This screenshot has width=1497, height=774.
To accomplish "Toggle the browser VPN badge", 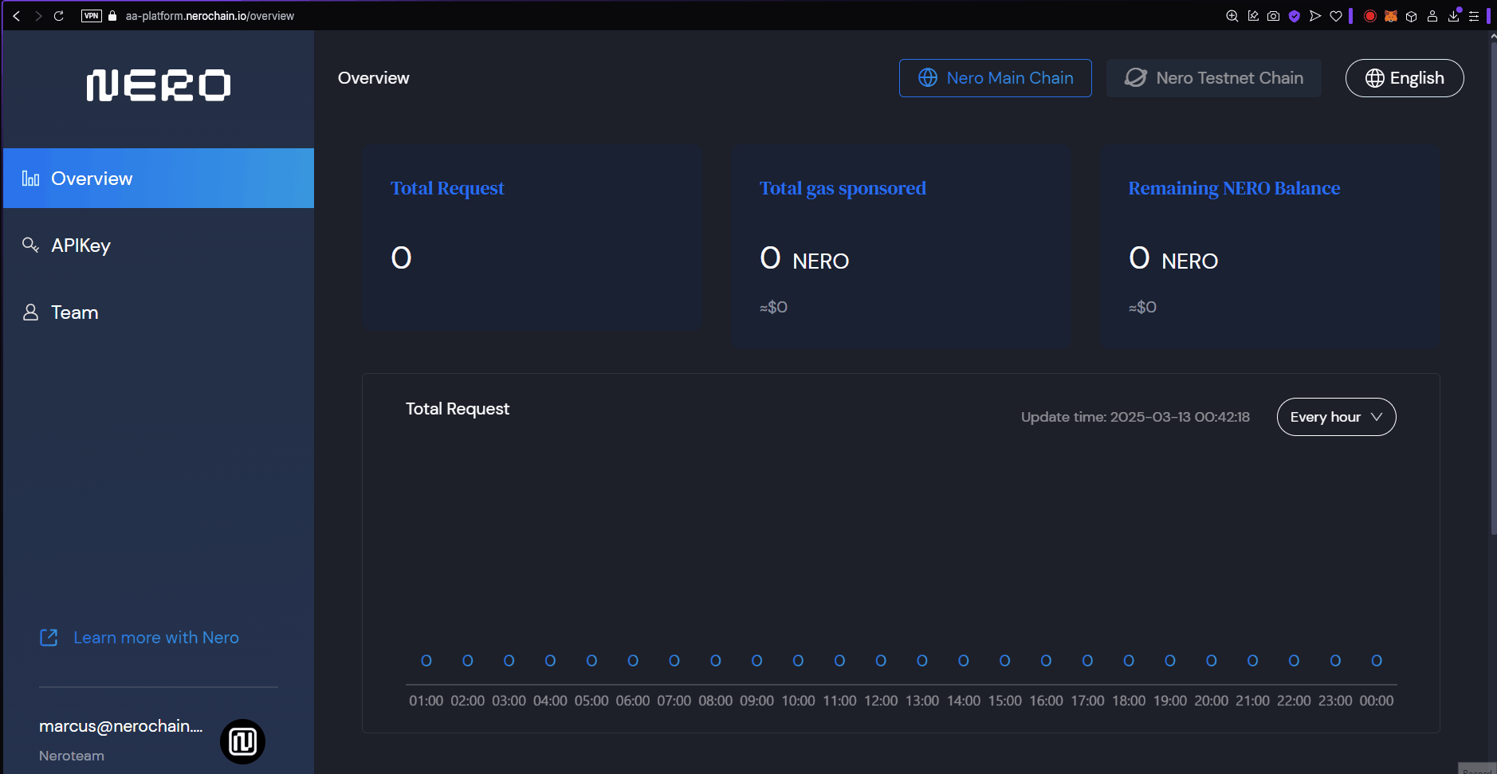I will click(92, 16).
